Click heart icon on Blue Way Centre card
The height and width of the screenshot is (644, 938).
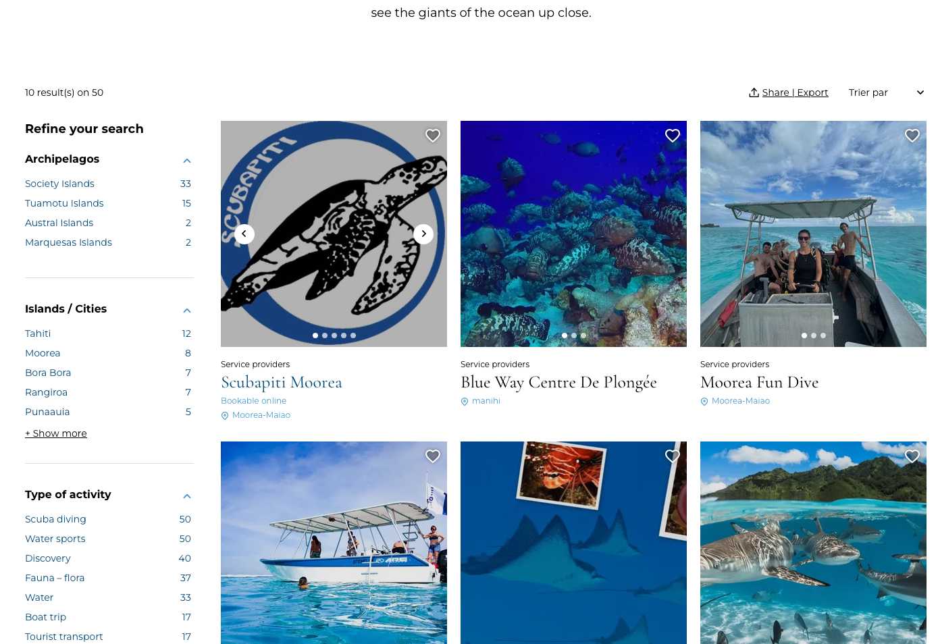coord(673,136)
